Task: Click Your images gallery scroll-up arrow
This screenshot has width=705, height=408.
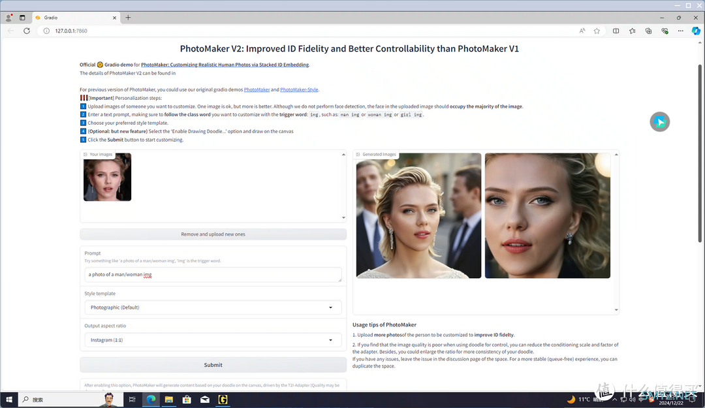Action: [x=343, y=154]
